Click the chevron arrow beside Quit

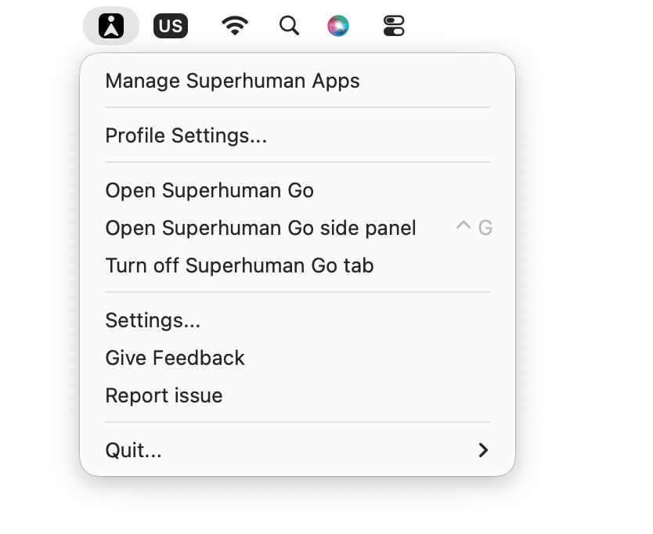pyautogui.click(x=483, y=450)
